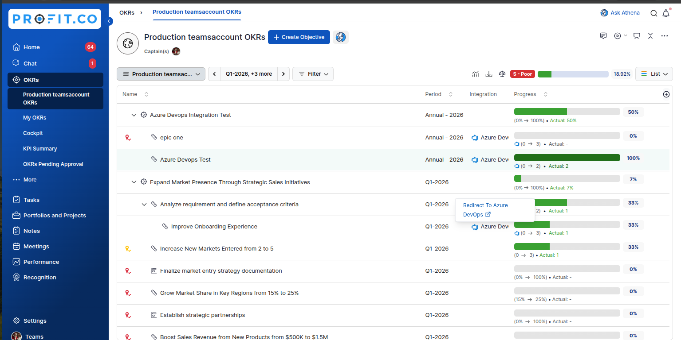Screen dimensions: 681x340
Task: Click yellow status pin on Increase New Markets row
Action: click(x=128, y=249)
